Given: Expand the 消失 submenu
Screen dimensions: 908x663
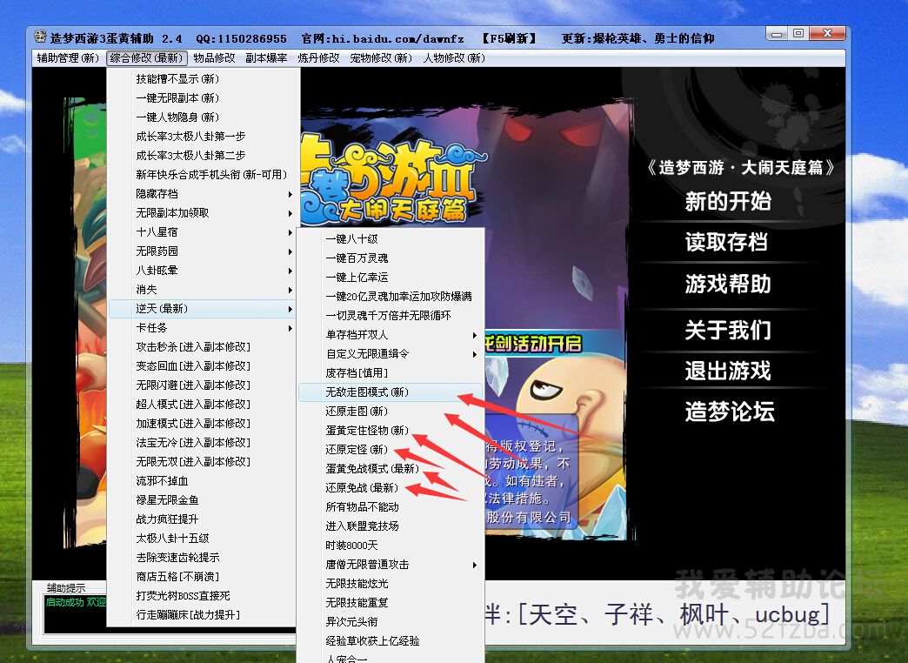Looking at the screenshot, I should (x=202, y=289).
